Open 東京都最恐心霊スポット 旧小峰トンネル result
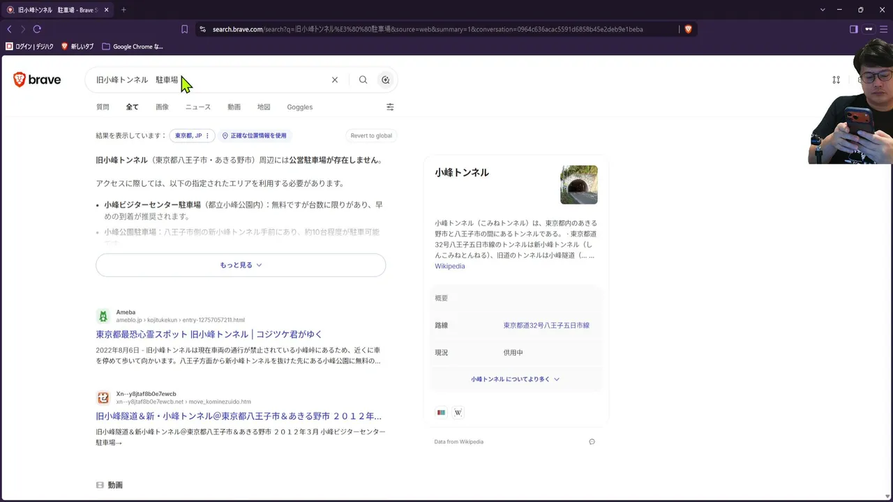The width and height of the screenshot is (893, 502). point(209,334)
